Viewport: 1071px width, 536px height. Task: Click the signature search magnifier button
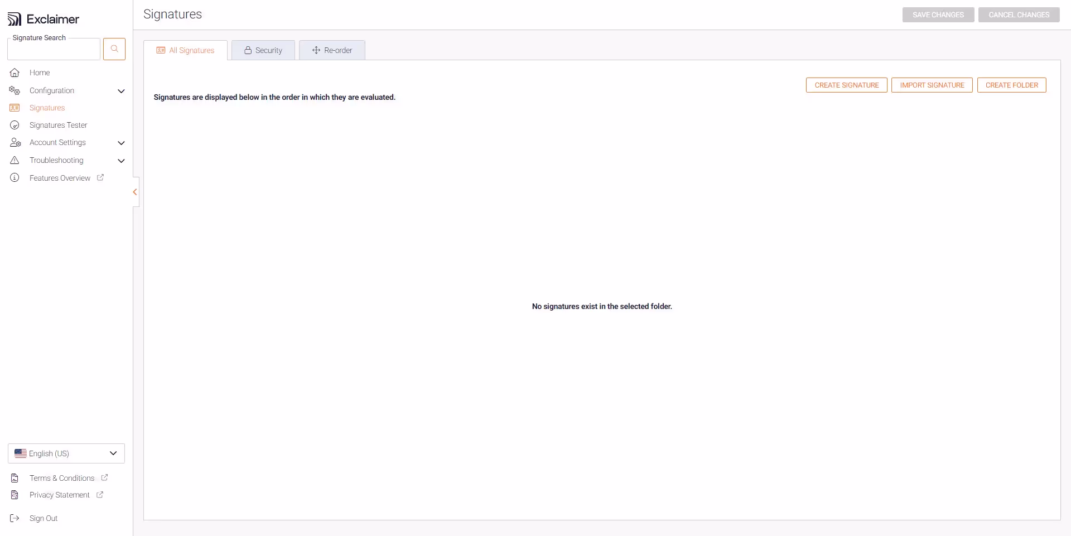pos(114,49)
